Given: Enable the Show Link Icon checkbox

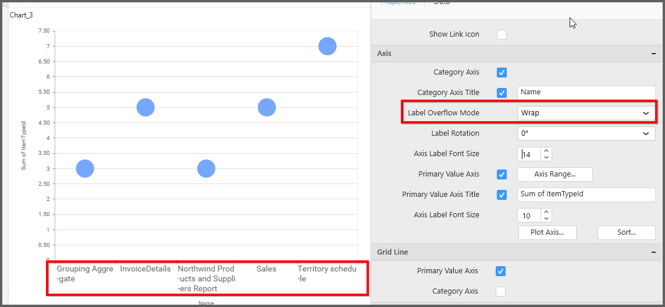Looking at the screenshot, I should (x=502, y=34).
